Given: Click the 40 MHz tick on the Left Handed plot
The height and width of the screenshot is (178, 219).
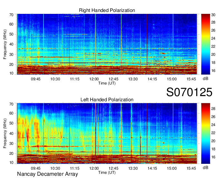Looking at the screenshot, I should [x=11, y=133].
